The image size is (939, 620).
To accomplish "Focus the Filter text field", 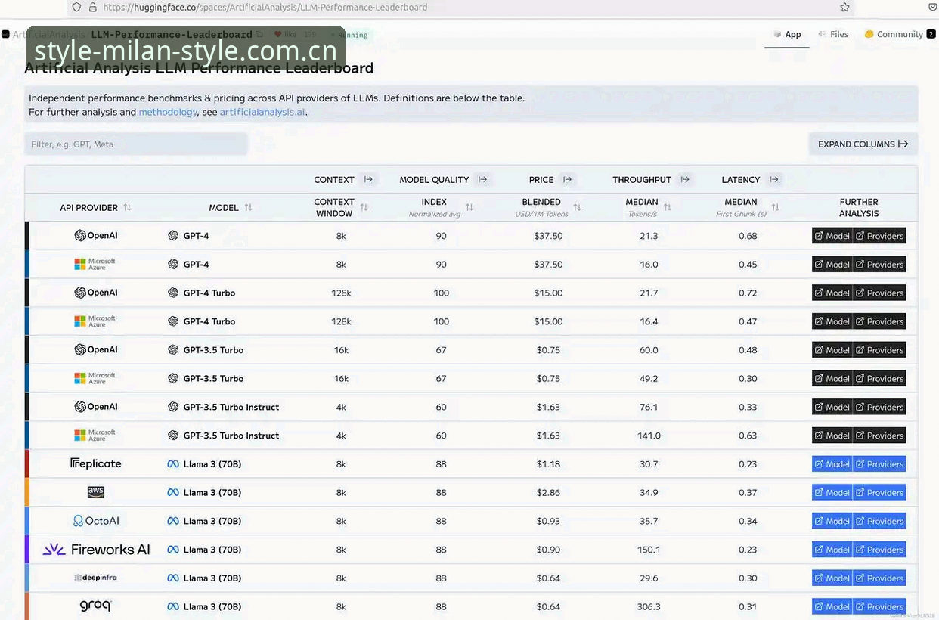I will pyautogui.click(x=136, y=144).
